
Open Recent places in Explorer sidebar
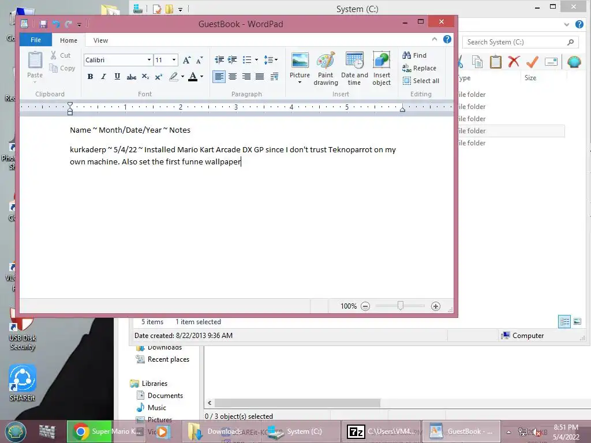[x=162, y=359]
